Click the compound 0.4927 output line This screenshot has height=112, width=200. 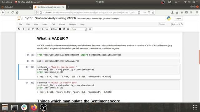[x=74, y=77]
